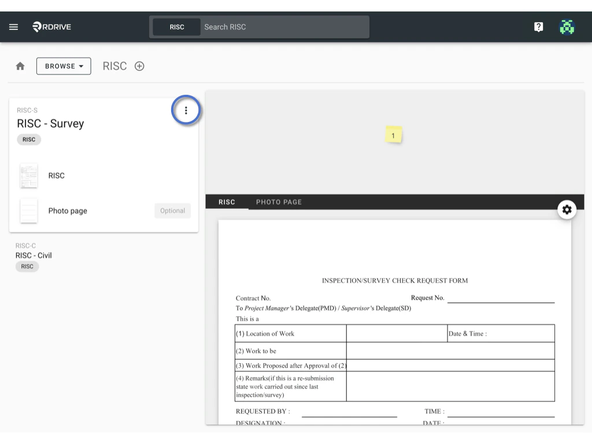
Task: Click RISC tag chip under RISC - Civil
Action: pyautogui.click(x=27, y=267)
